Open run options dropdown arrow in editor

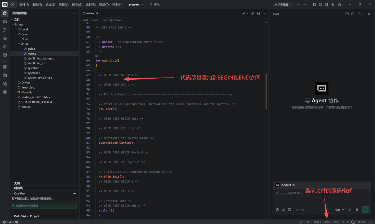click(248, 14)
